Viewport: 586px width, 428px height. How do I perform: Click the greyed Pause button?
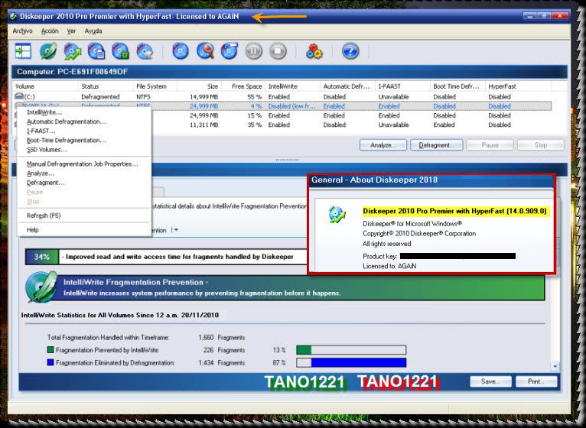point(490,145)
